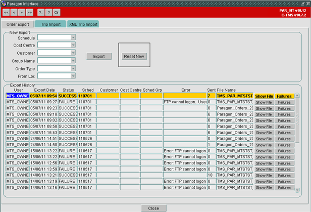This screenshot has height=212, width=311.
Task: Open Failures for 05/07/11 09:18 export
Action: coord(284,114)
